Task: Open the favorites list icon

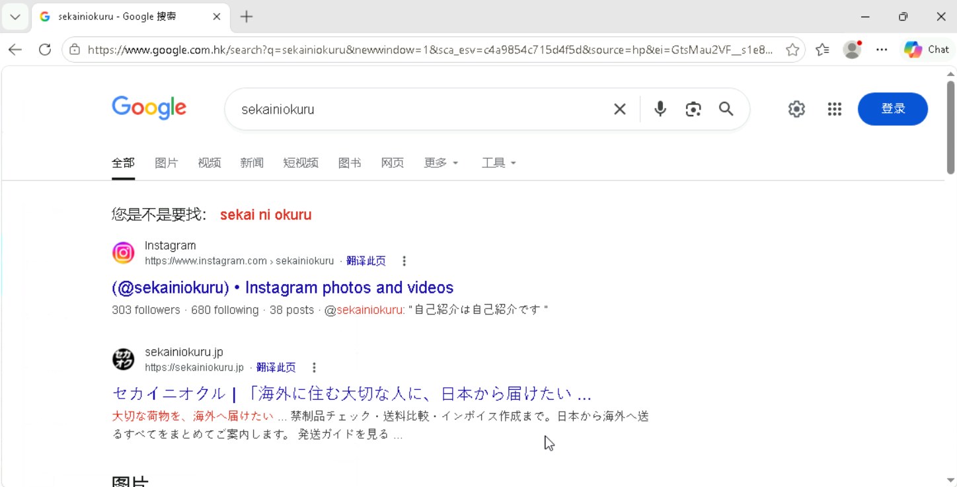Action: (x=822, y=50)
